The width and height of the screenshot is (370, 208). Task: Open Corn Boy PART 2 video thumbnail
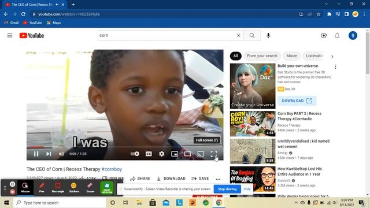[x=253, y=124]
